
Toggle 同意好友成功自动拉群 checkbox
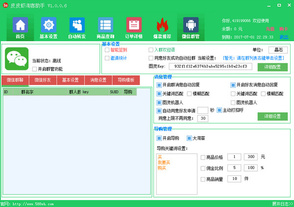(x=151, y=58)
